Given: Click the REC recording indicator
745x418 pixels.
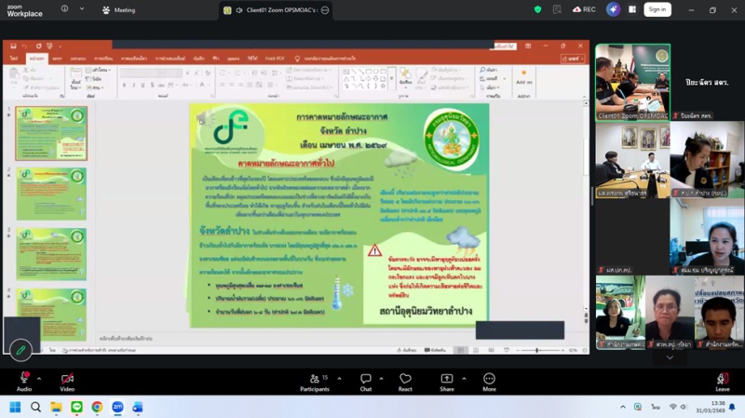Looking at the screenshot, I should pos(584,9).
